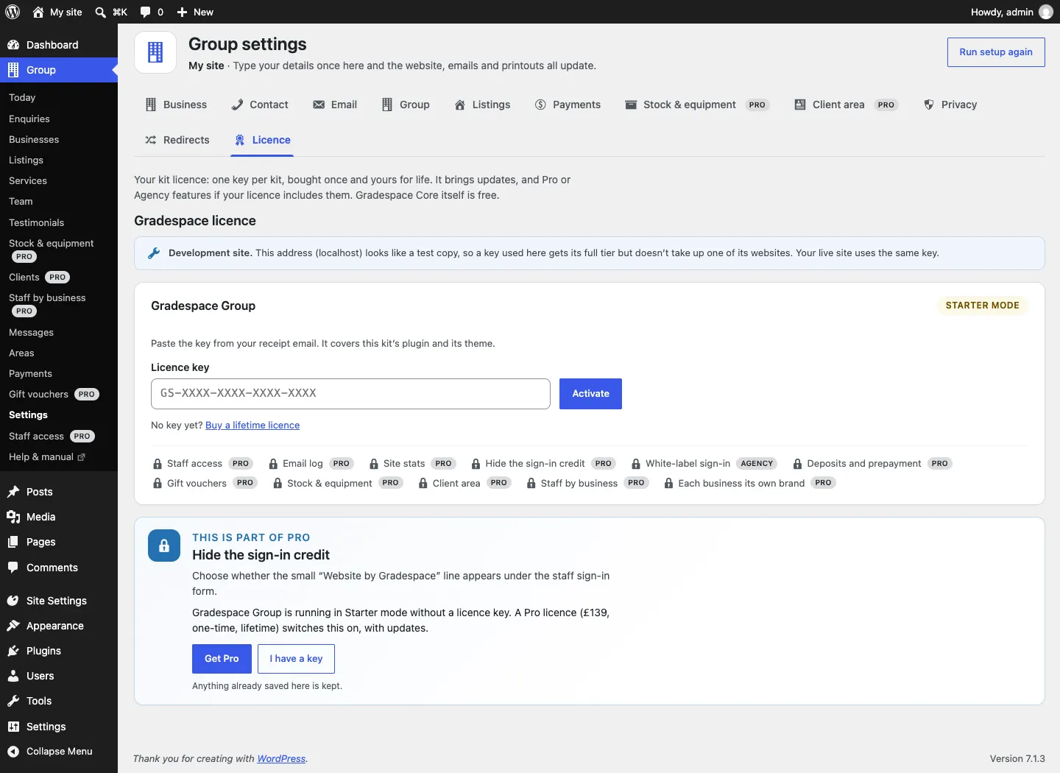Click the admin user avatar
1060x773 pixels.
coord(1046,12)
